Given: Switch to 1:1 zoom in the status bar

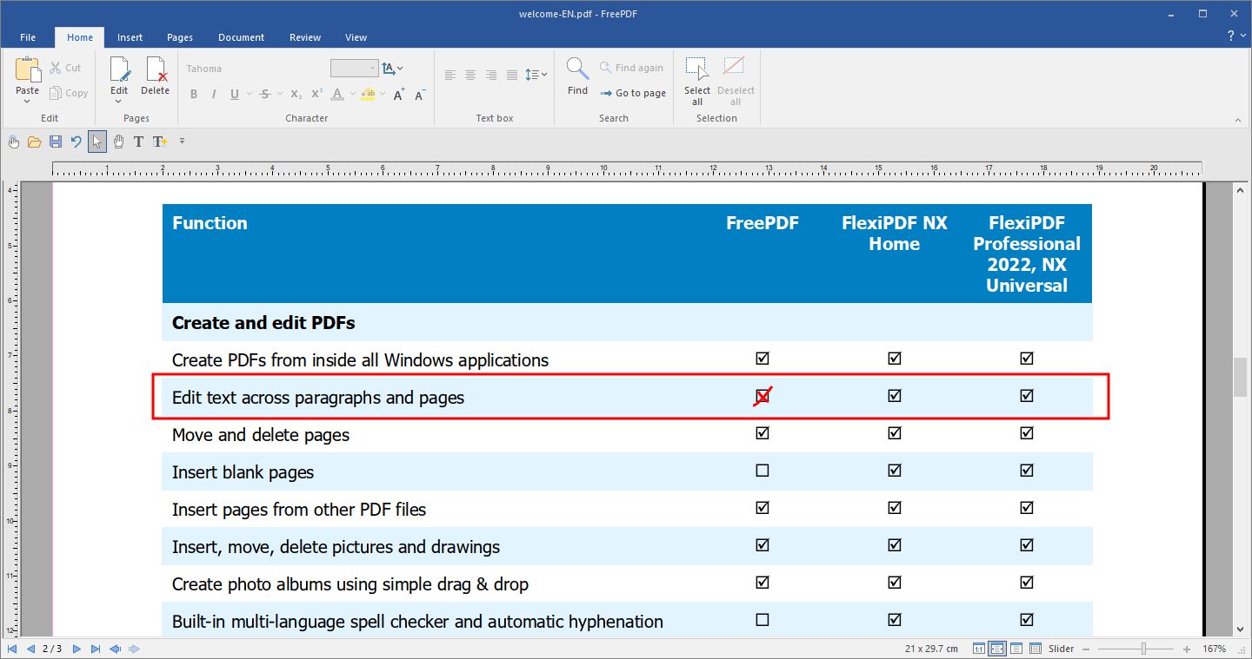Looking at the screenshot, I should pos(979,648).
